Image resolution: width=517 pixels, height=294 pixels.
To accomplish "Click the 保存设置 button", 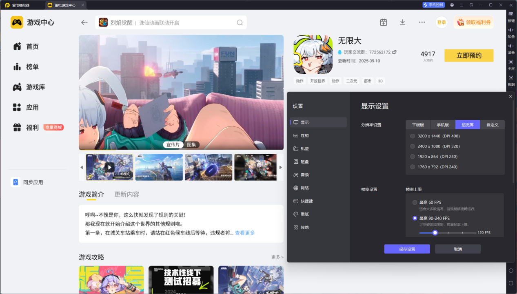I will [x=407, y=249].
